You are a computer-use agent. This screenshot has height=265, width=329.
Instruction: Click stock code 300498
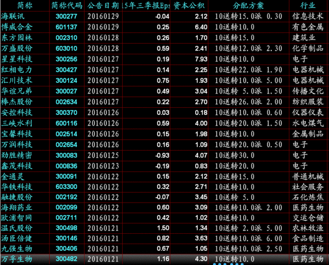[x=66, y=228]
